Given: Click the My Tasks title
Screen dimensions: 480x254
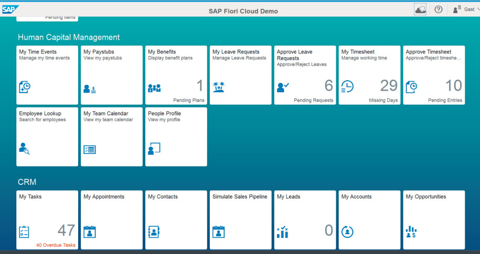Looking at the screenshot, I should [x=30, y=196].
